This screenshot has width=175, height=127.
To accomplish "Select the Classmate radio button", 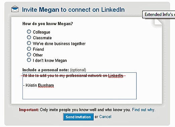I will click(29, 37).
